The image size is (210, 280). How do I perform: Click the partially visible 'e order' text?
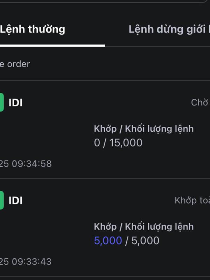[x=15, y=64]
